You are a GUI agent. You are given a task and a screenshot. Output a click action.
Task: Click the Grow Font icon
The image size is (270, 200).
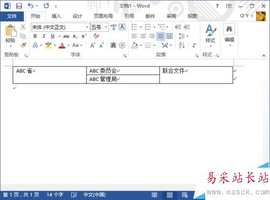pos(92,45)
